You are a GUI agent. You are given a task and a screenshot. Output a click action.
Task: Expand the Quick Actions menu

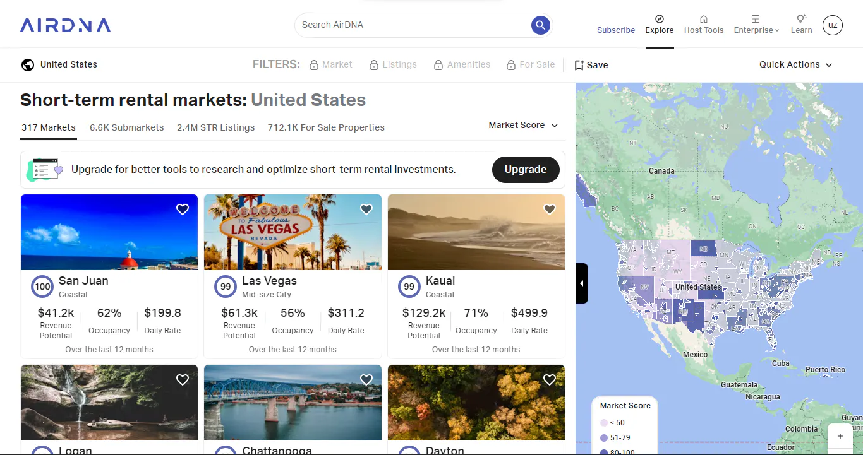[796, 65]
